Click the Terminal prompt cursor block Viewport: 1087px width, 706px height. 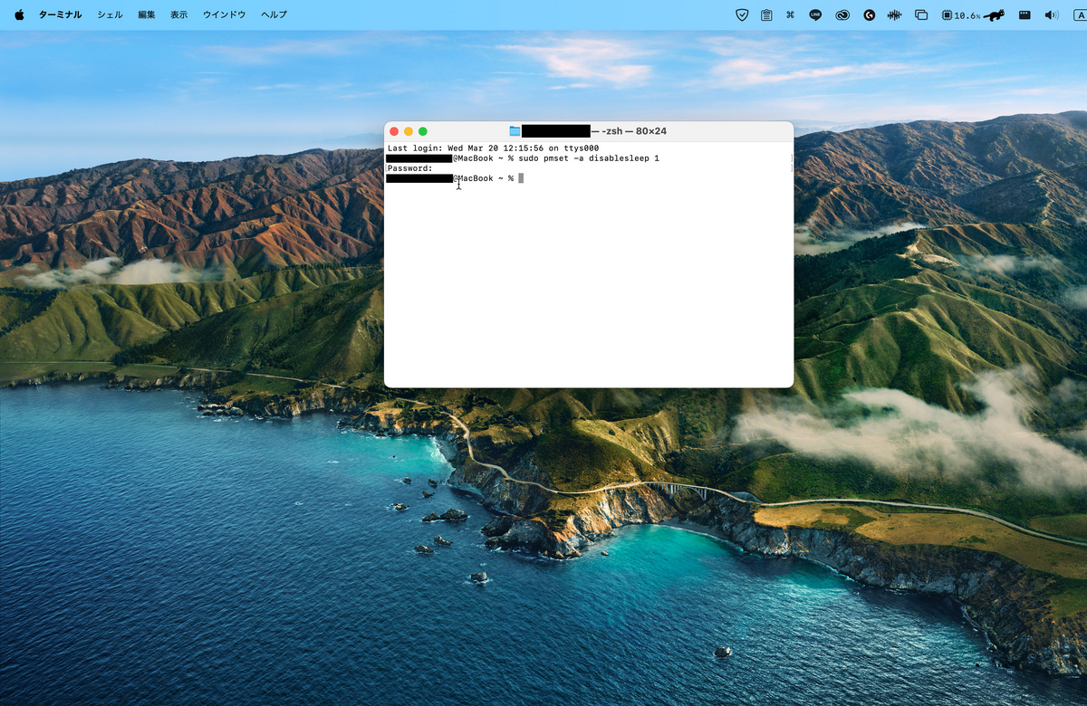[x=521, y=178]
